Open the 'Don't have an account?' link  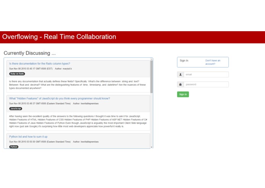tap(213, 62)
